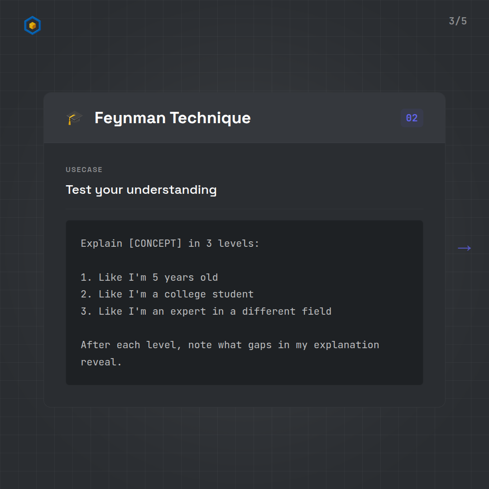
Task: Click the 'After each level' sentence
Action: [230, 345]
